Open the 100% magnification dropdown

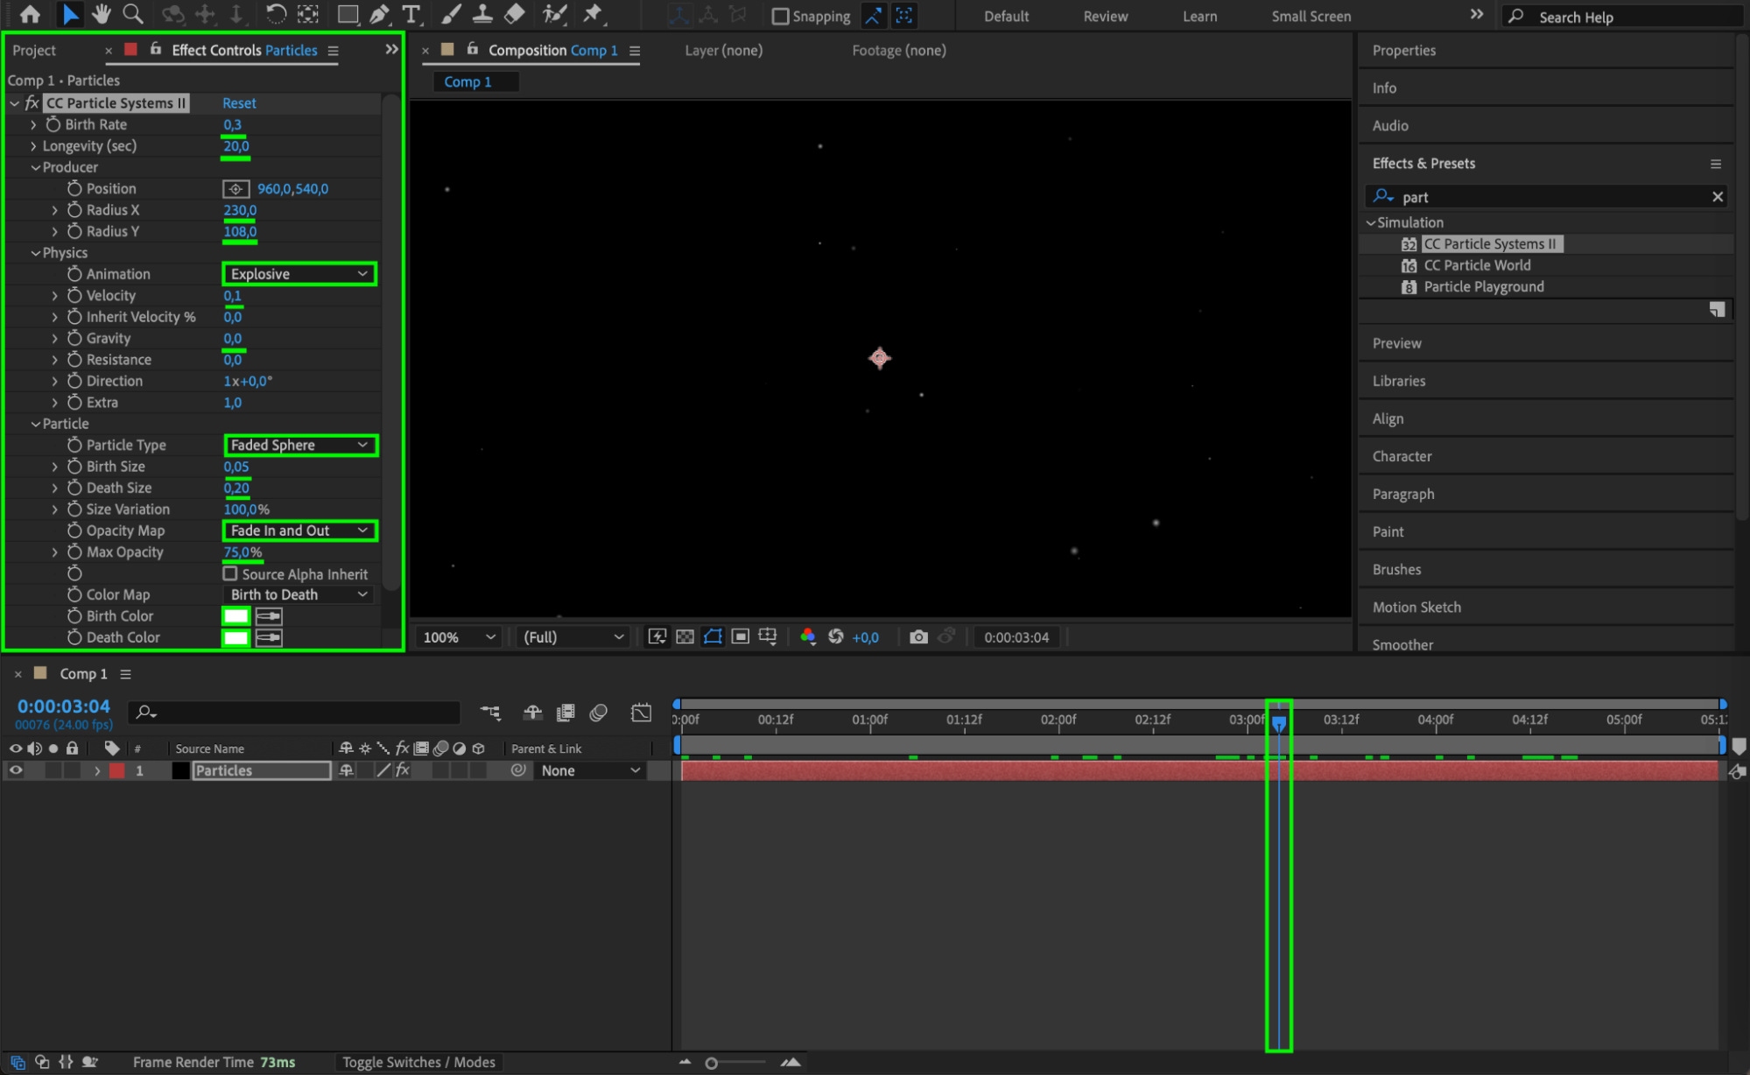click(459, 637)
